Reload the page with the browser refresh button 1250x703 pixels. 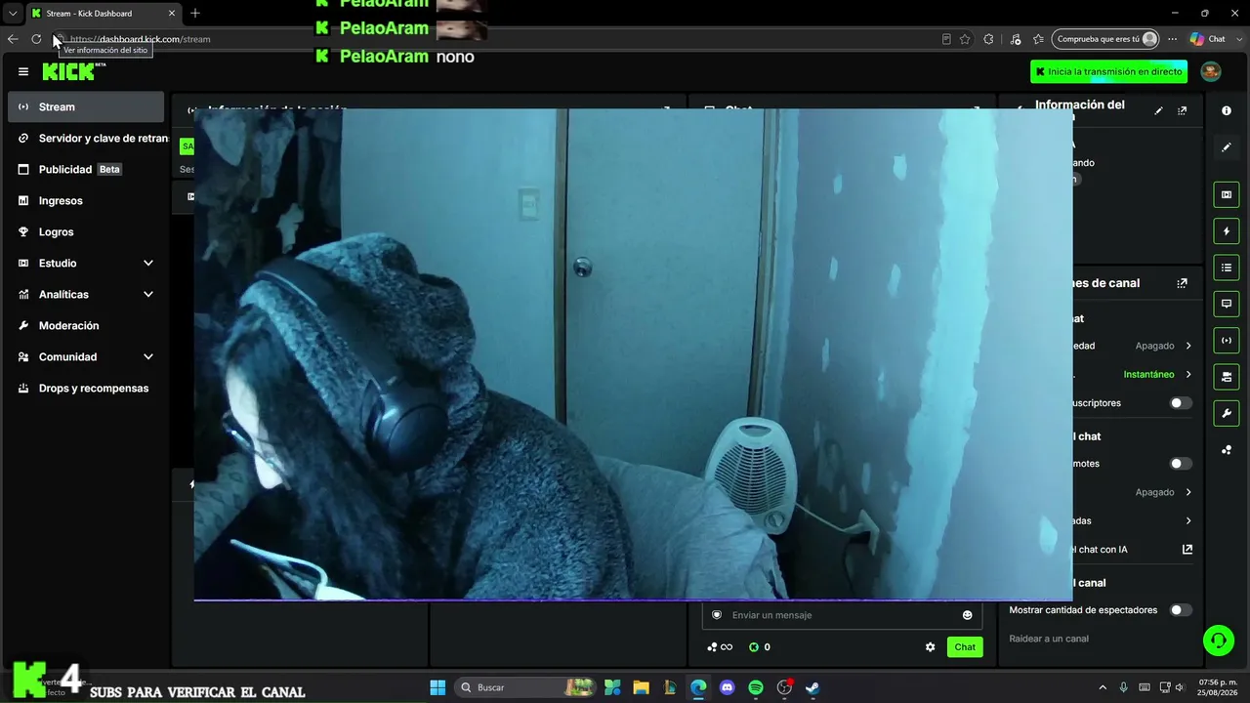[x=36, y=39]
